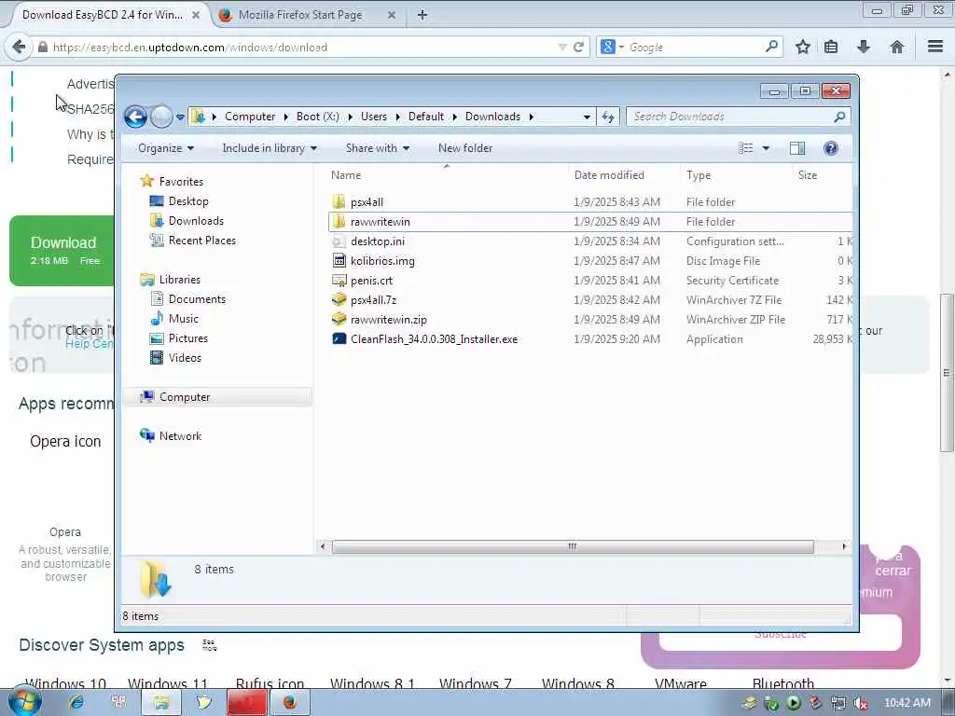Refresh the Downloads folder in Explorer
The image size is (955, 716).
click(x=608, y=117)
